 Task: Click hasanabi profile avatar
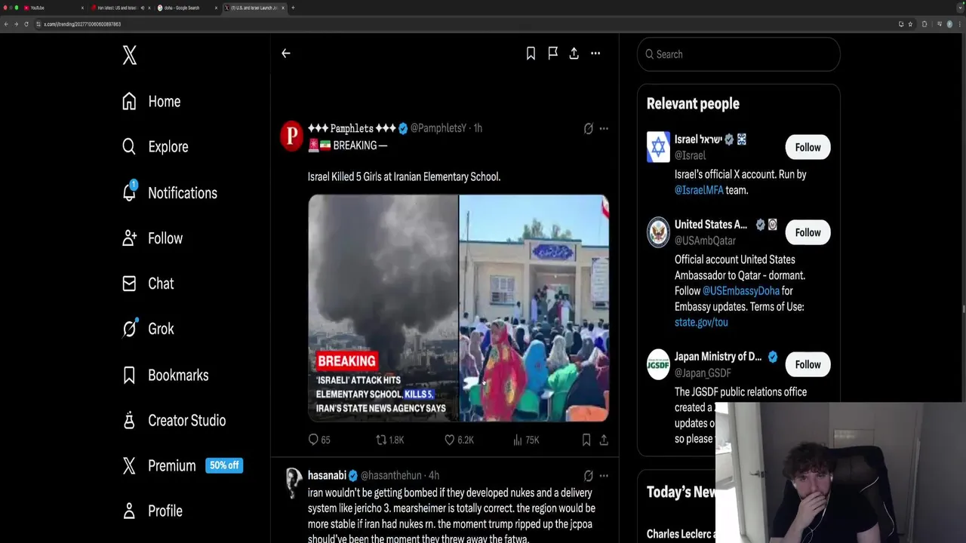[x=292, y=483]
